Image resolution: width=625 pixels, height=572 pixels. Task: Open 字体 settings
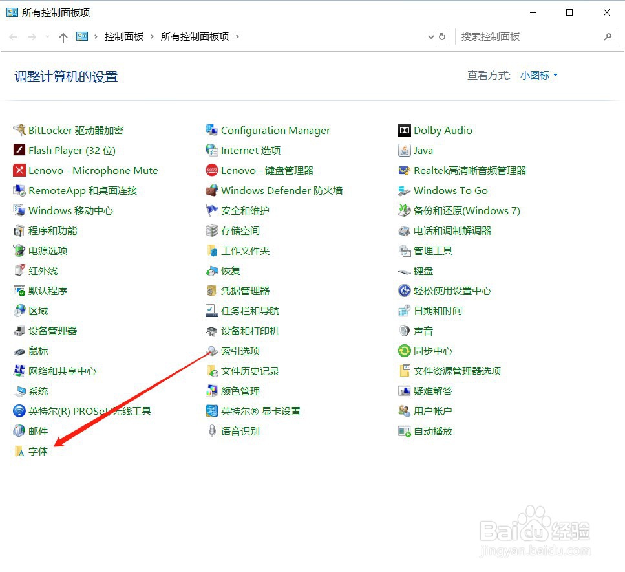point(36,451)
